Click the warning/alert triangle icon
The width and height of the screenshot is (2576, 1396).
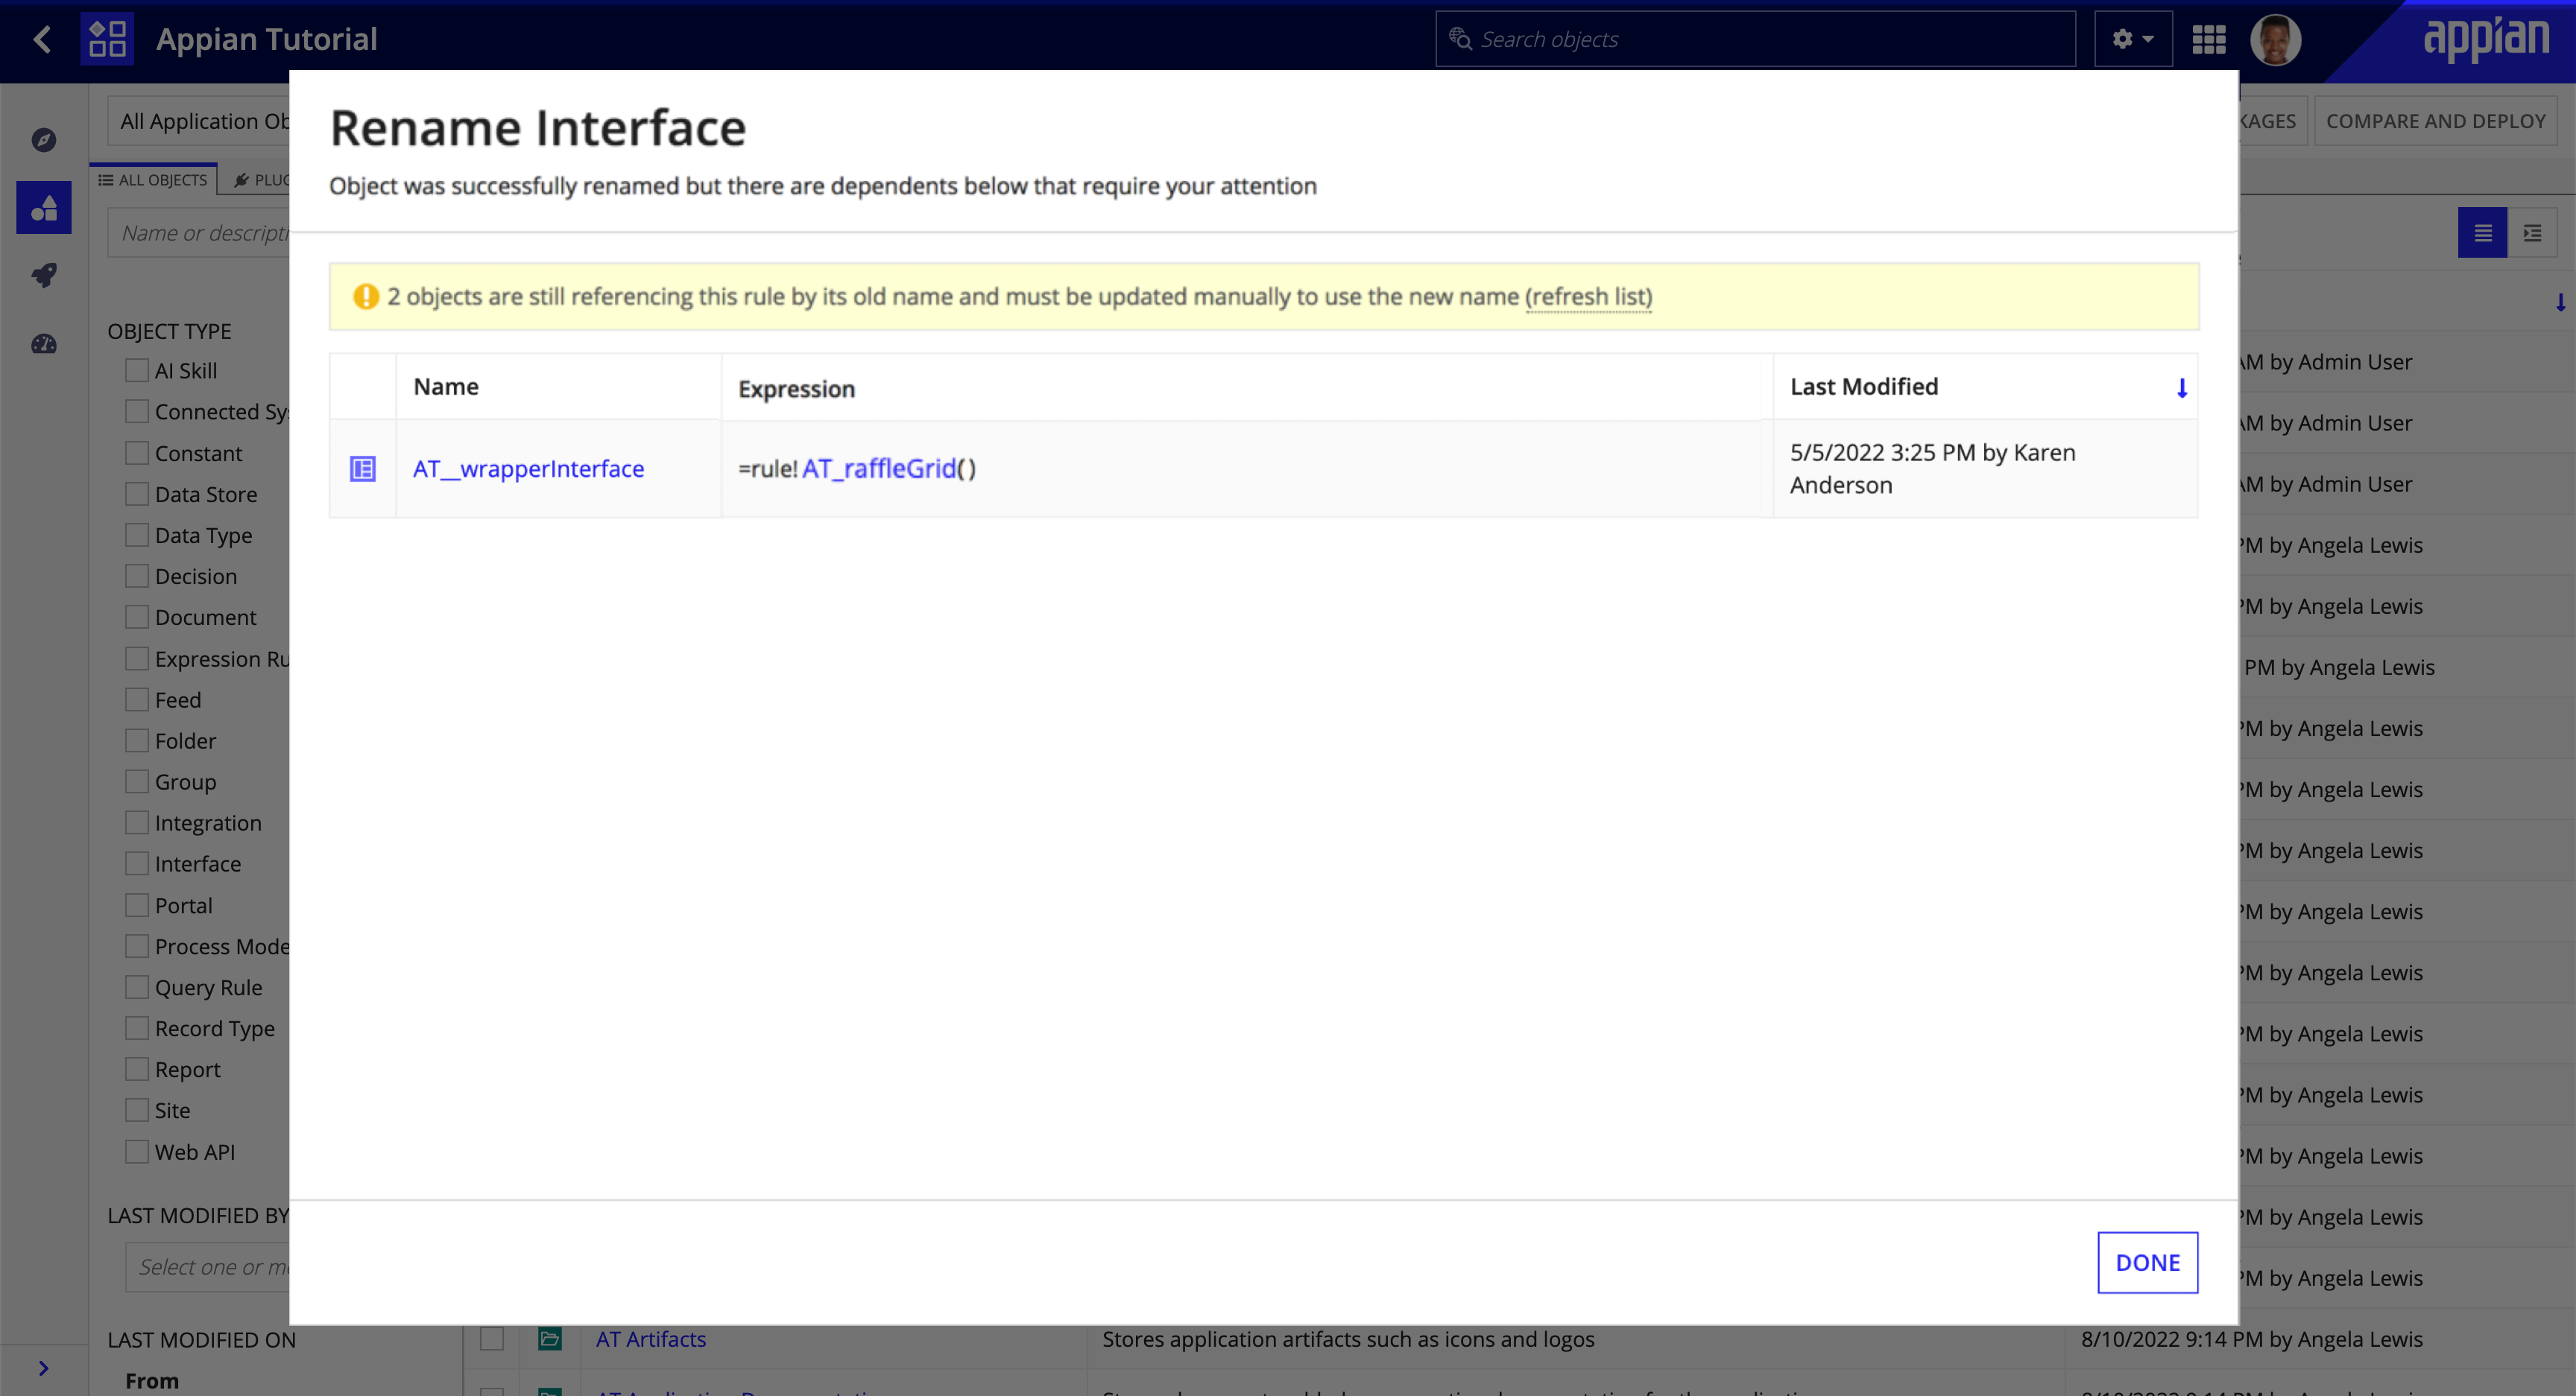[364, 296]
